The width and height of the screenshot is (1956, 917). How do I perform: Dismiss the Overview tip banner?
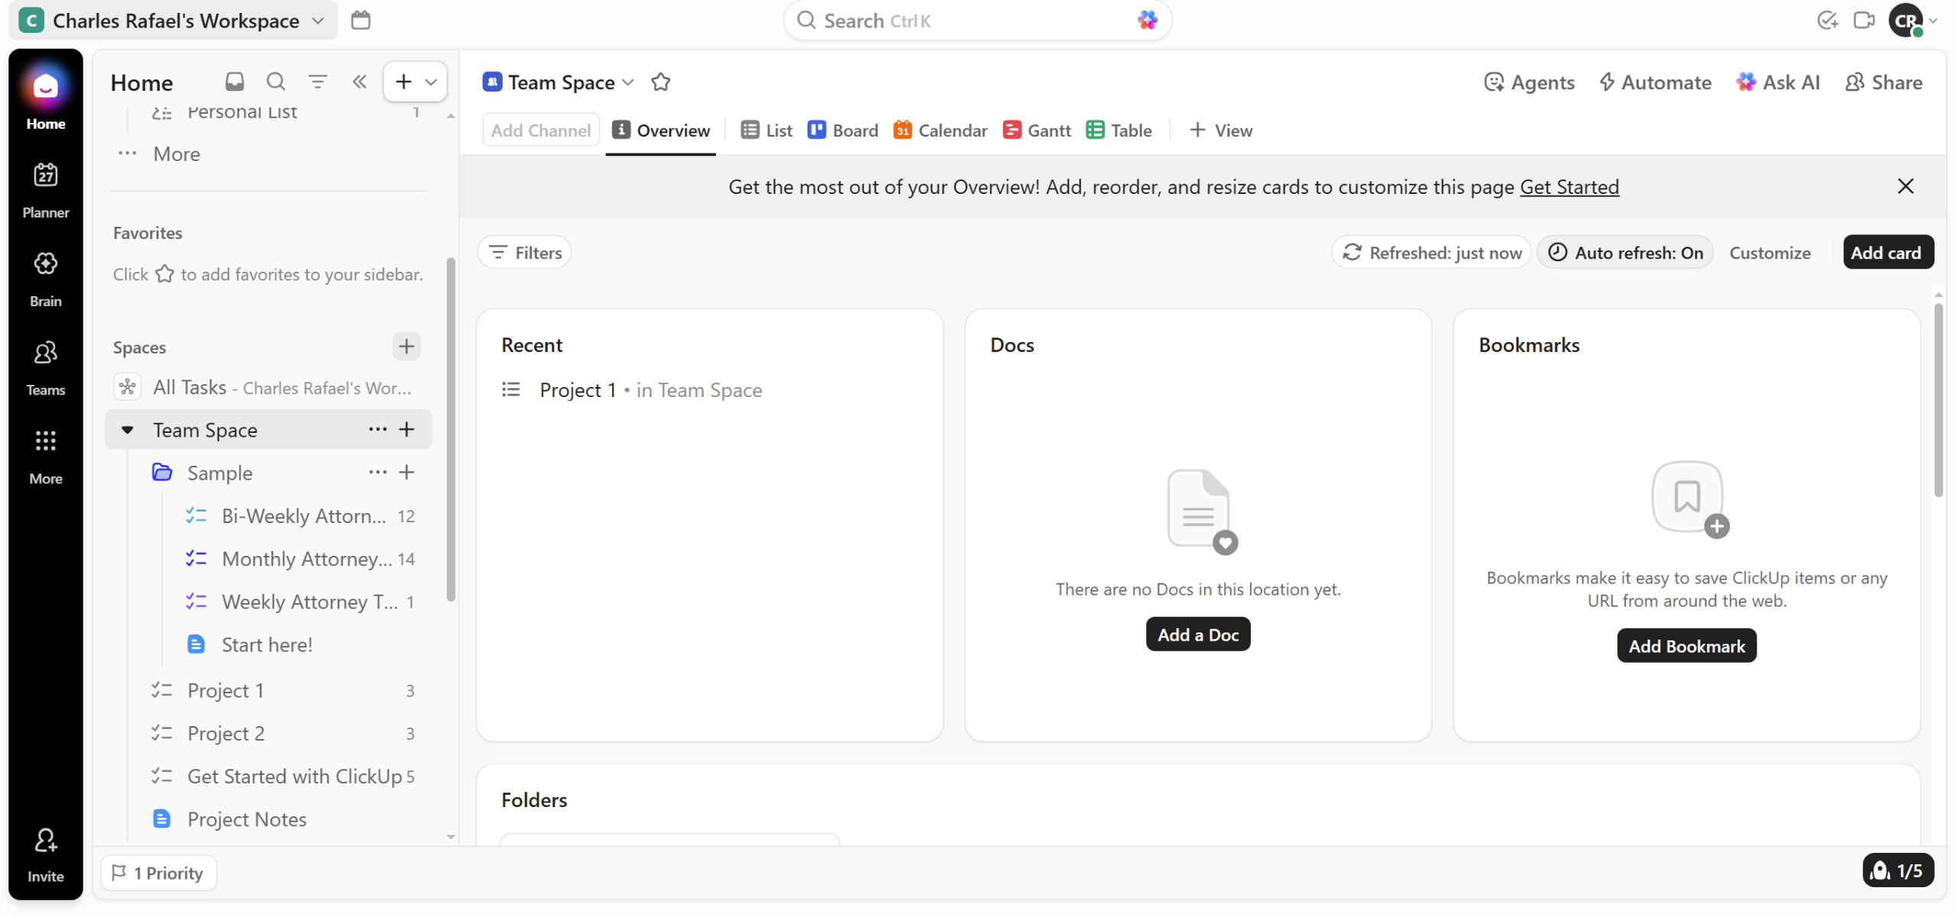1905,186
